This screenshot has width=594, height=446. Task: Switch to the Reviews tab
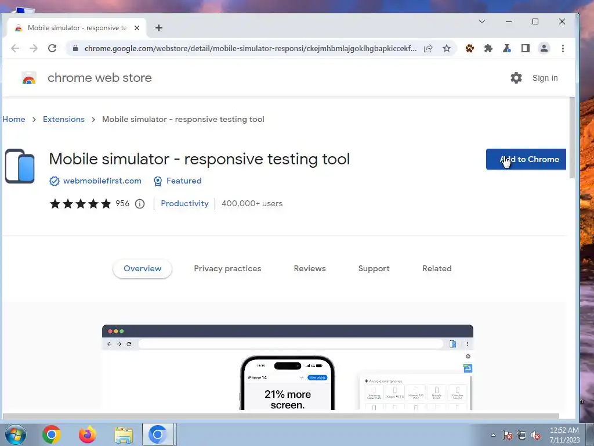tap(310, 268)
